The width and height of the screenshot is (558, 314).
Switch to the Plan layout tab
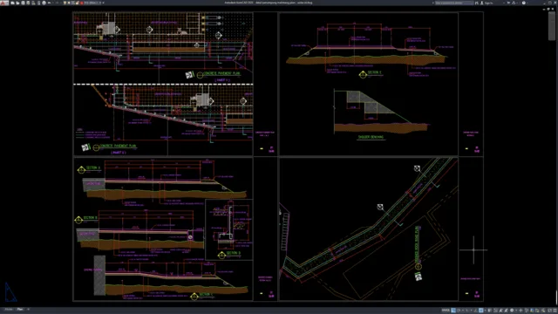(x=20, y=309)
